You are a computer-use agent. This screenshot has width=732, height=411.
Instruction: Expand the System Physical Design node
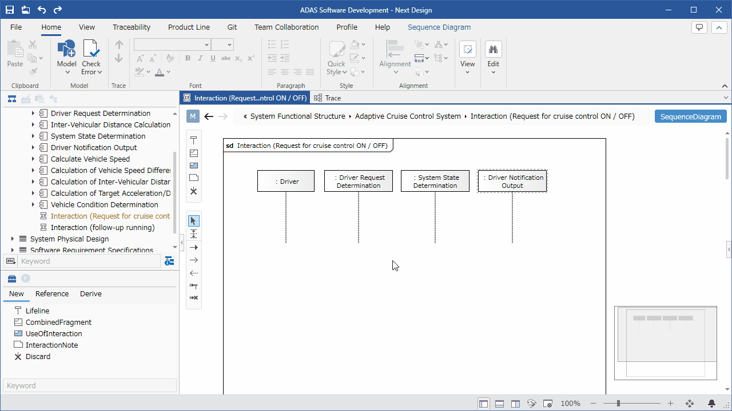click(x=13, y=239)
